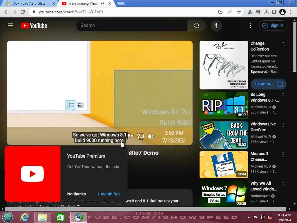
Task: Click the YouTube search field
Action: [132, 26]
